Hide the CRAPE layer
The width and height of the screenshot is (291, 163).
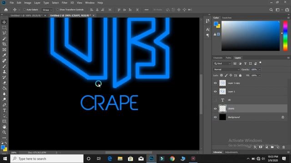215,109
